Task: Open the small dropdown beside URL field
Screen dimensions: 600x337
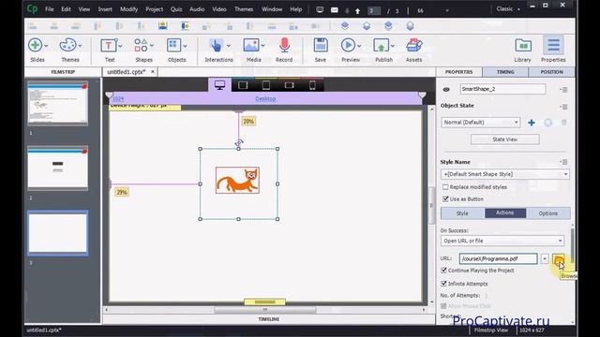Action: click(x=544, y=258)
